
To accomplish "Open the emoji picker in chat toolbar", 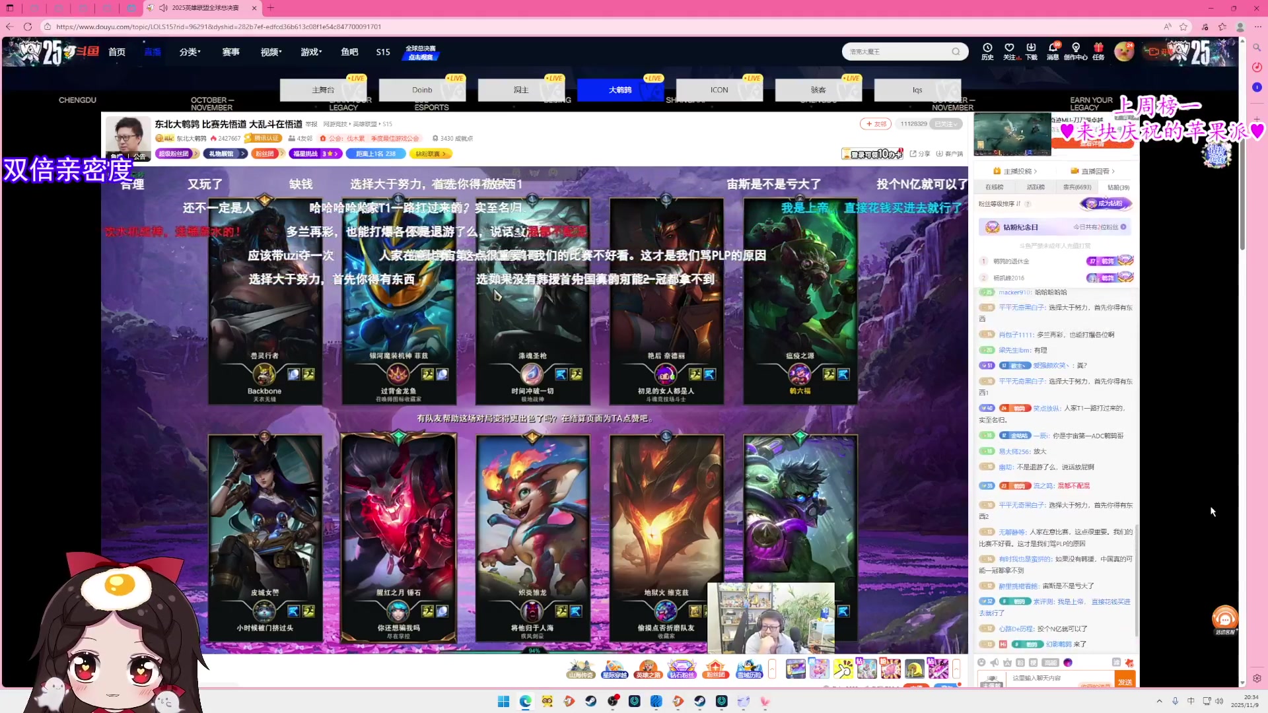I will coord(981,662).
